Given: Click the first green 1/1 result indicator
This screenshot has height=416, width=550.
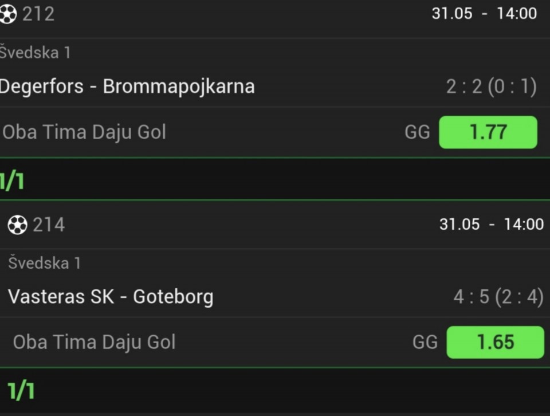Looking at the screenshot, I should (12, 182).
